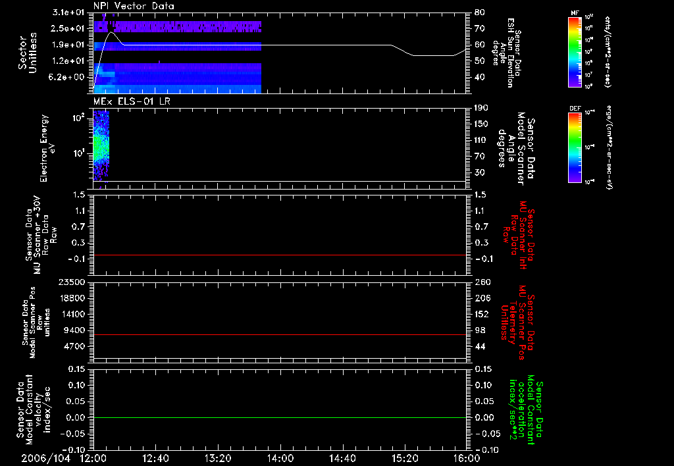Click the '1.2e+01' sector tick label

tap(68, 61)
